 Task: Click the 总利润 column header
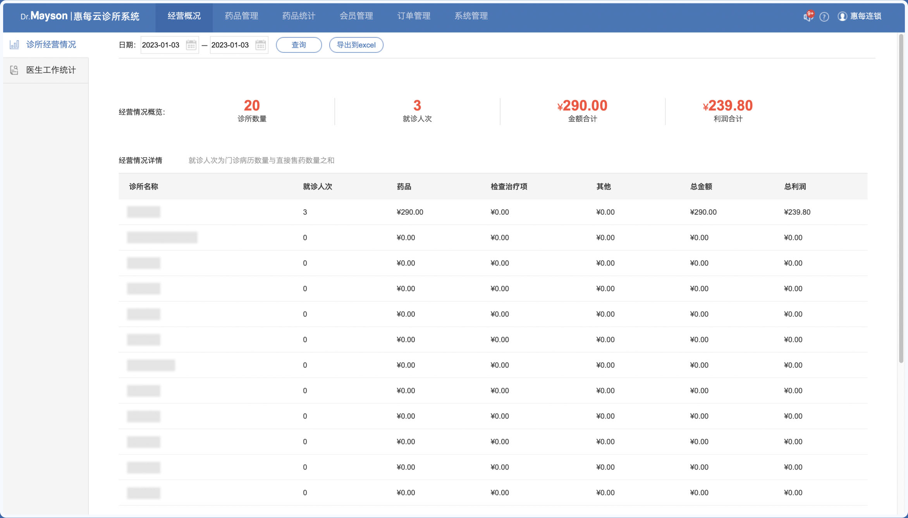pyautogui.click(x=795, y=187)
